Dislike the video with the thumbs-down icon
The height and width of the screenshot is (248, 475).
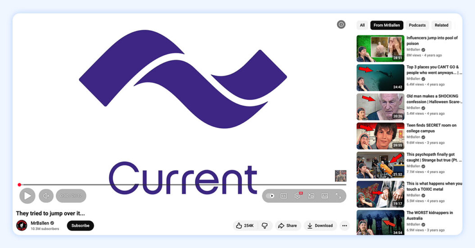[x=265, y=225]
